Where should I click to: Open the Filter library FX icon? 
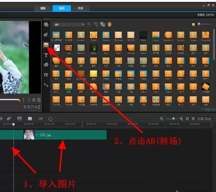click(46, 75)
